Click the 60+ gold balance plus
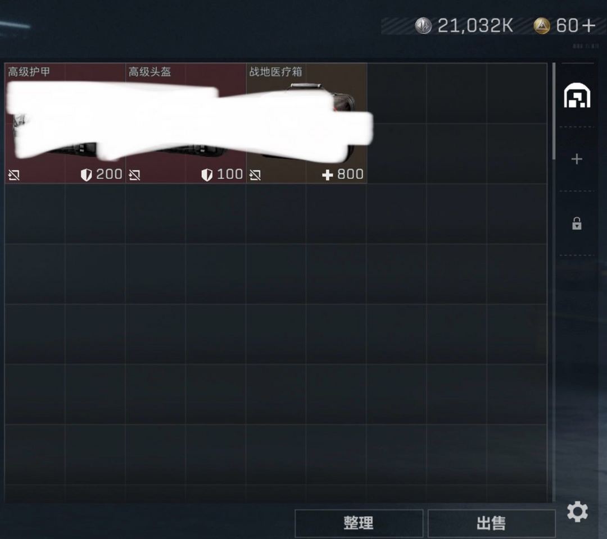607x539 pixels. (x=588, y=26)
